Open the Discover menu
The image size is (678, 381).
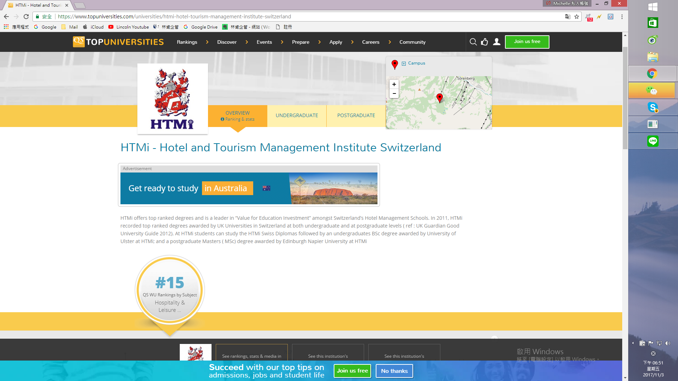point(227,42)
